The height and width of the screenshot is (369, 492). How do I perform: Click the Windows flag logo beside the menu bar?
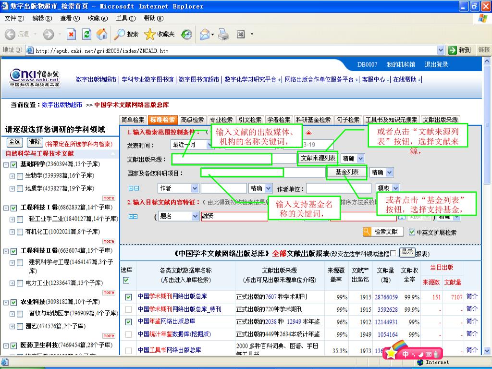[483, 18]
